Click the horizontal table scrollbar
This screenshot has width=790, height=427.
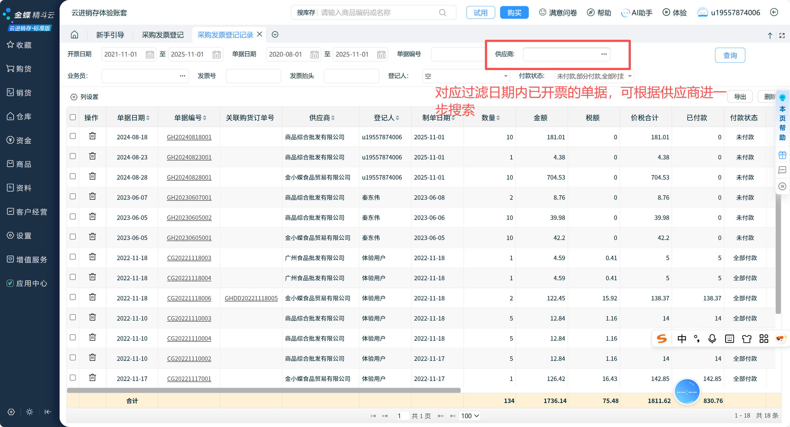263,390
